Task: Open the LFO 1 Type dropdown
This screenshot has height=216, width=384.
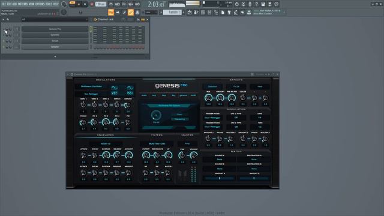Action: click(x=236, y=118)
